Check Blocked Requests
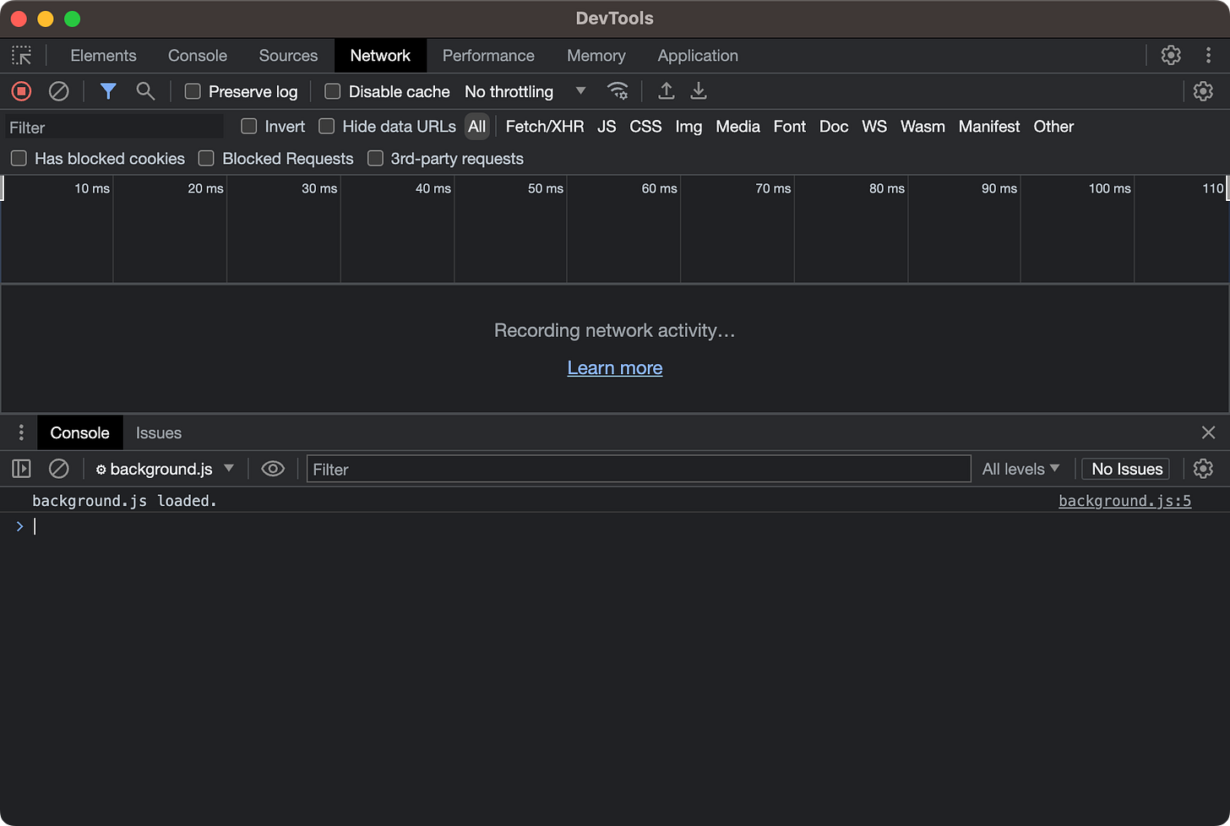 [206, 159]
